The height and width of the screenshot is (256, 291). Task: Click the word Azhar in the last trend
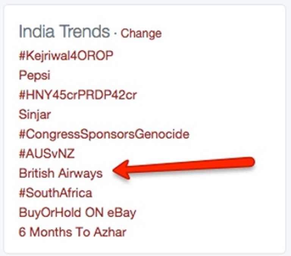[x=110, y=232]
